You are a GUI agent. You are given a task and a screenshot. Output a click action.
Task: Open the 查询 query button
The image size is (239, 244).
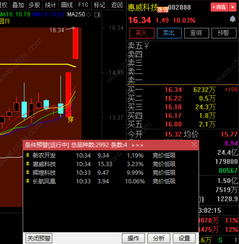point(196,33)
